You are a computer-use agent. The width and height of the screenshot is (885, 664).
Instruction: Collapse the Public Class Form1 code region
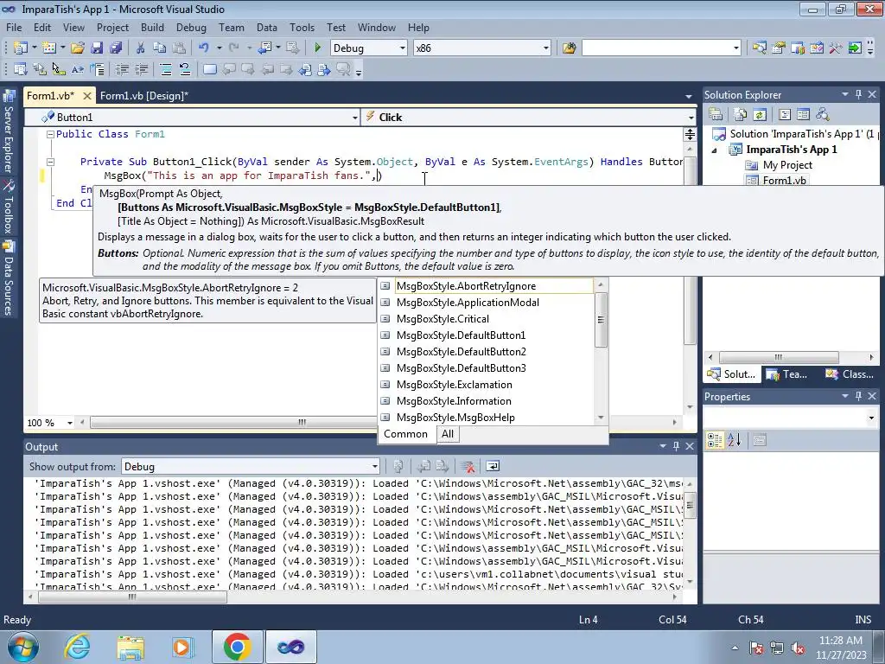(x=50, y=134)
